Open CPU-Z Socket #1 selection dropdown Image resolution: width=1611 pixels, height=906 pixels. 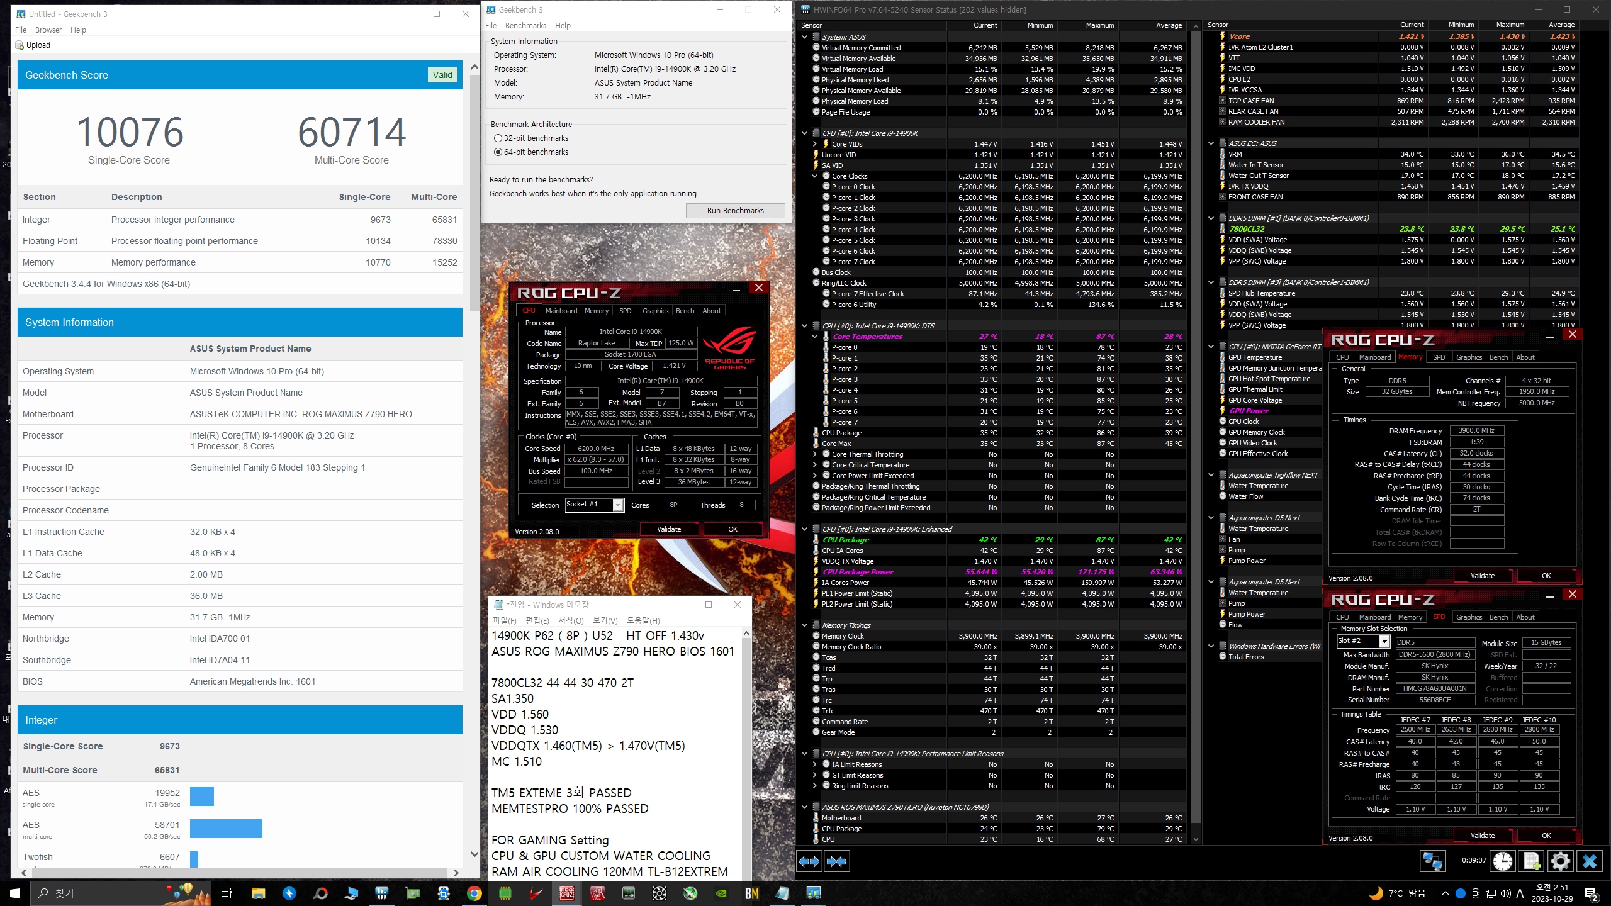[618, 505]
